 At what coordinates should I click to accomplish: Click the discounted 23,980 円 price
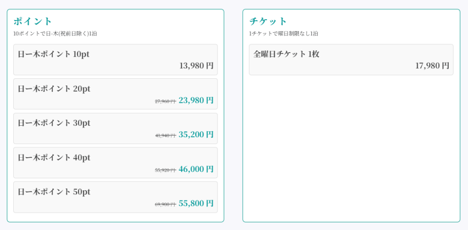pos(196,100)
